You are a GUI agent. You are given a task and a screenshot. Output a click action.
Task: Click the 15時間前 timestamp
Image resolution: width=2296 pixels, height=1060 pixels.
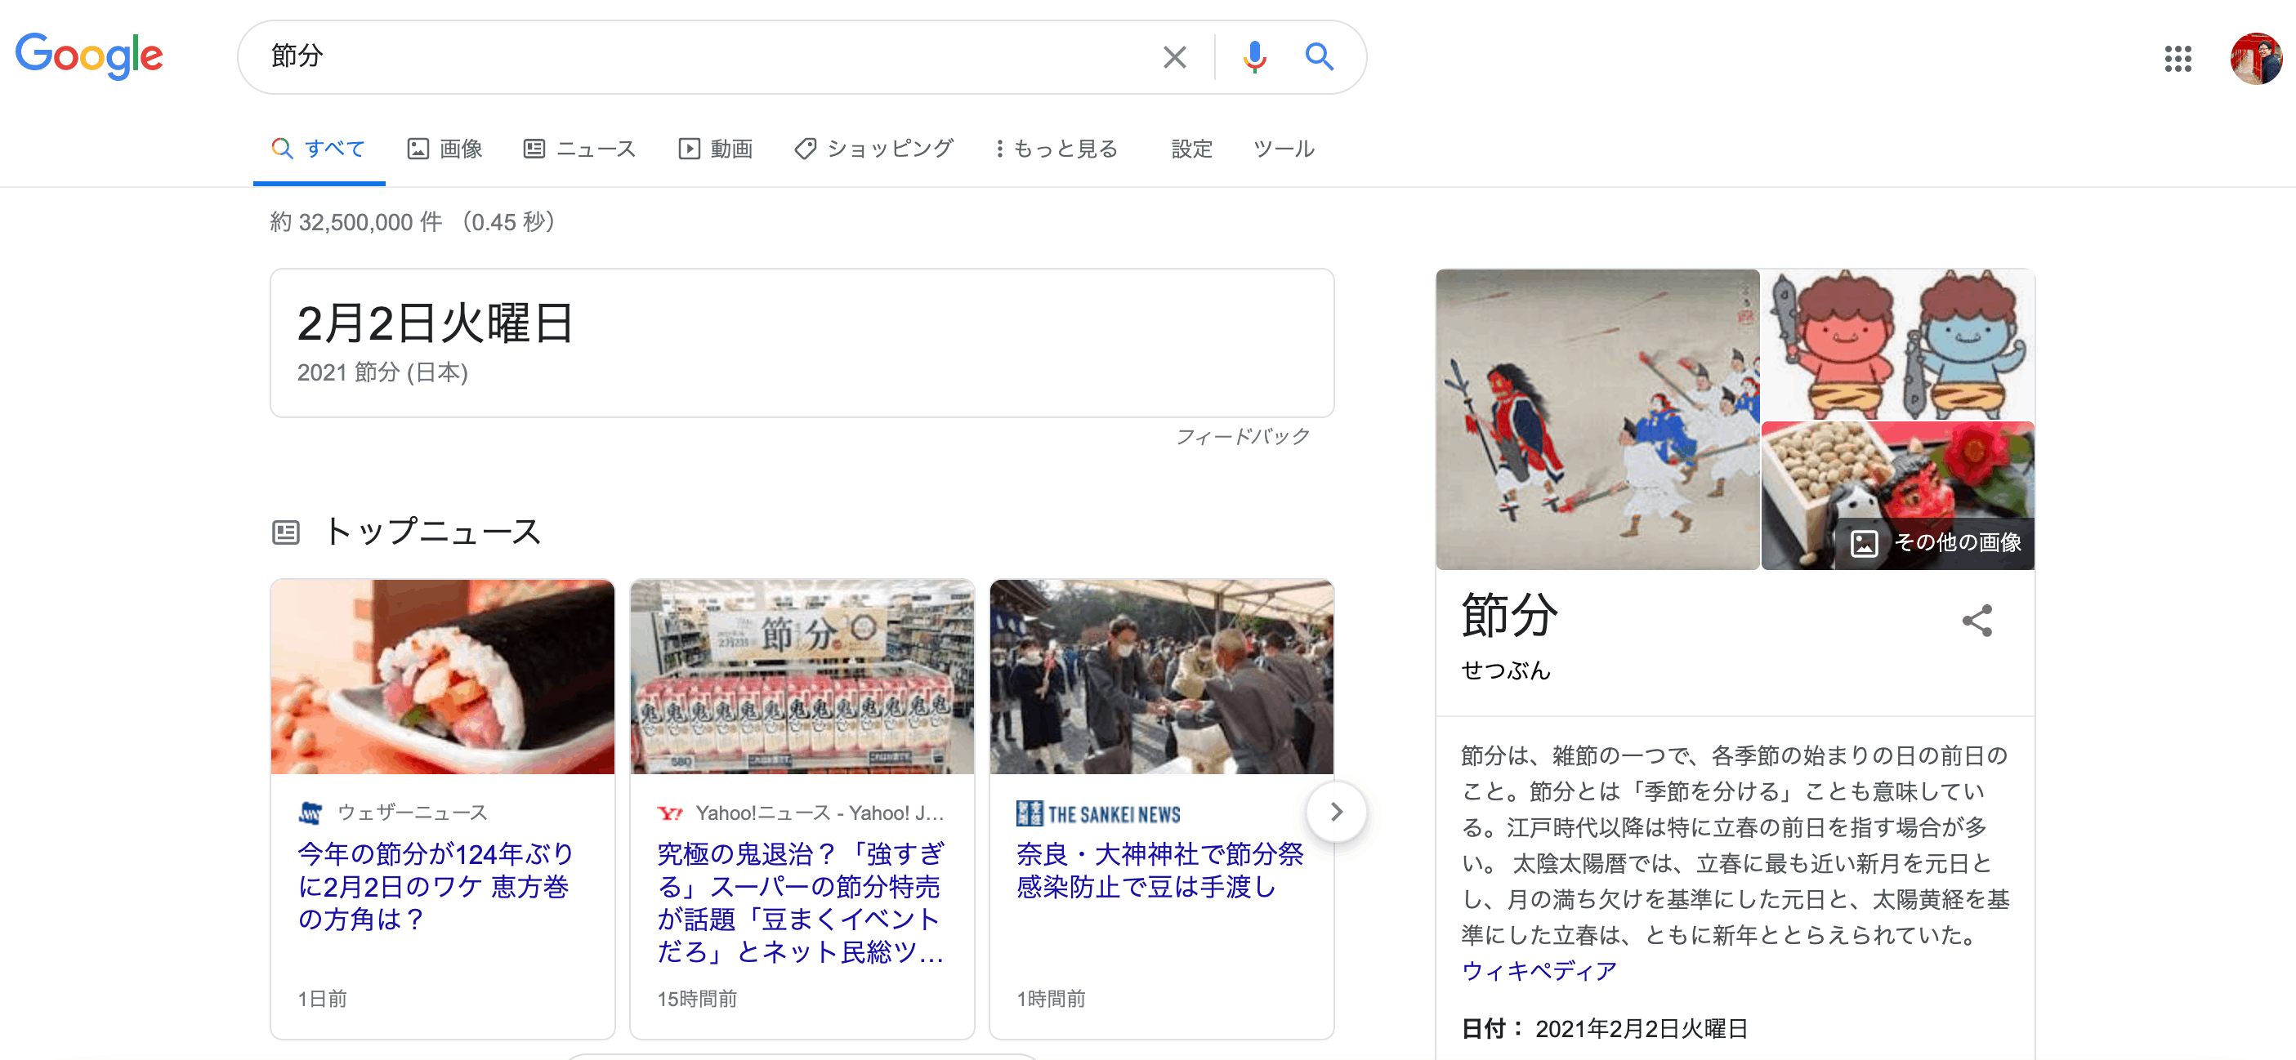pyautogui.click(x=697, y=1000)
